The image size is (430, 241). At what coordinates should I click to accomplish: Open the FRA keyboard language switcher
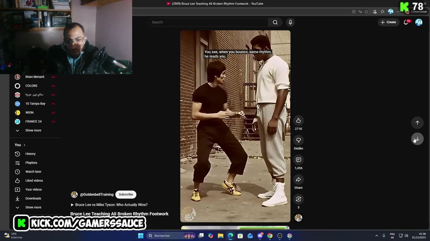point(392,236)
